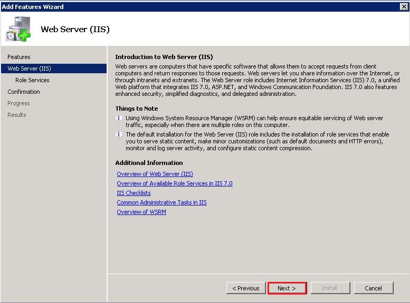Screen dimensions: 410x303
Task: Click the Introduction to Web Server (IIS) heading
Action: [164, 57]
